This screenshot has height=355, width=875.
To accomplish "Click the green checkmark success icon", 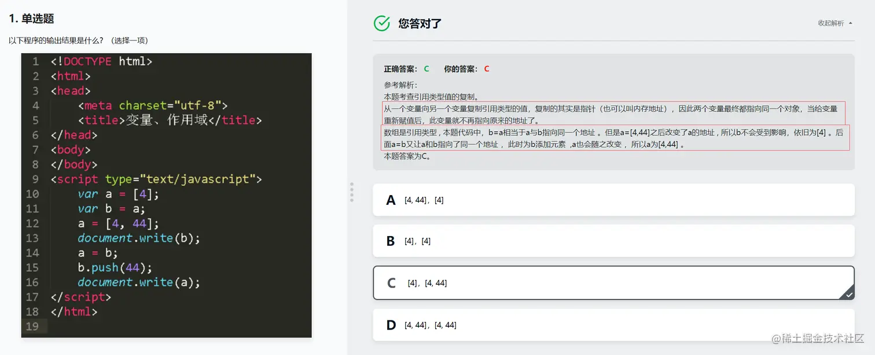I will (382, 23).
